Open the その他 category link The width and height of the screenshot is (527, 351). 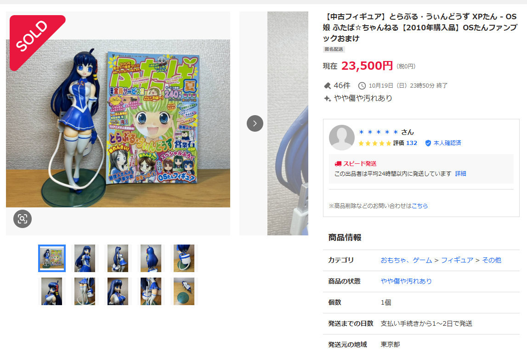(491, 260)
